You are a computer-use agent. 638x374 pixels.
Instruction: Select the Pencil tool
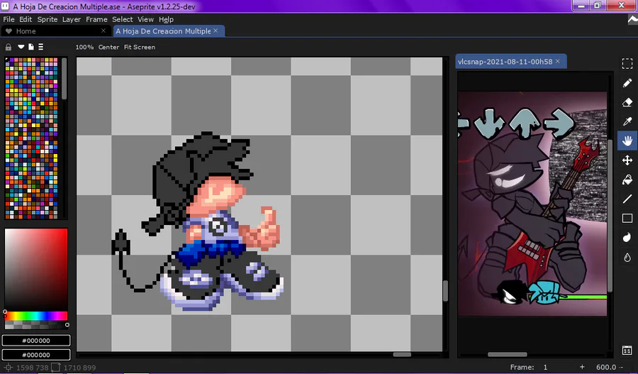[x=627, y=83]
